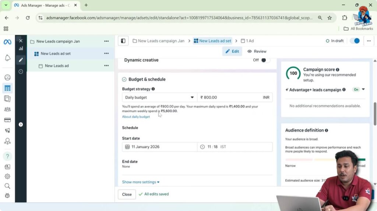
Task: Toggle the ad set on/off switch
Action: (355, 41)
